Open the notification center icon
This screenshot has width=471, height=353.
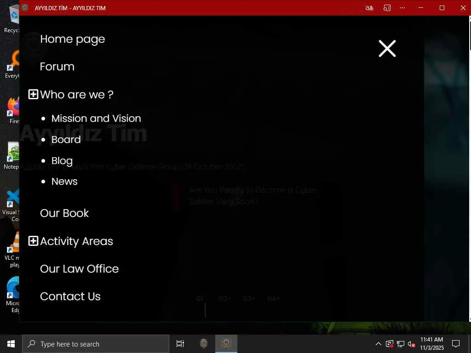tap(456, 344)
